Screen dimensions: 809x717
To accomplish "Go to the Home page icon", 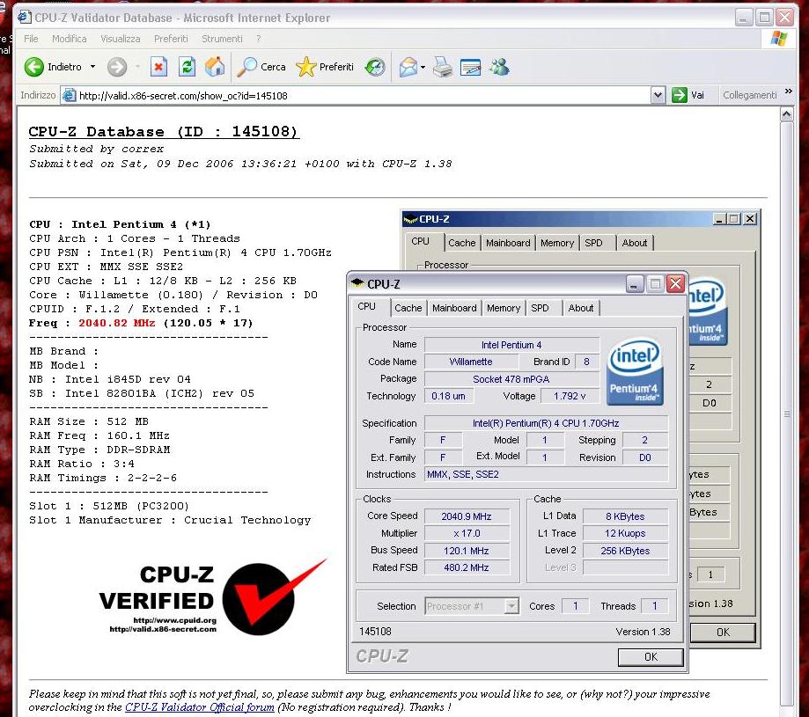I will click(215, 67).
